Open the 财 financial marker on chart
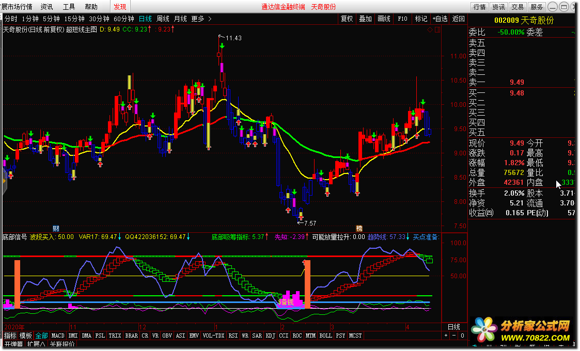 tap(56, 228)
